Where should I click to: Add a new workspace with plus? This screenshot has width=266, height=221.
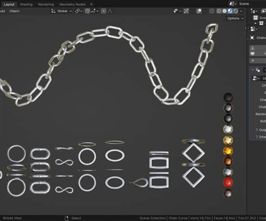(x=91, y=4)
